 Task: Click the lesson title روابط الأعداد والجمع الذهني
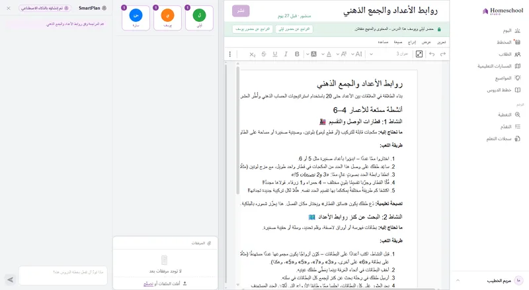(x=391, y=11)
